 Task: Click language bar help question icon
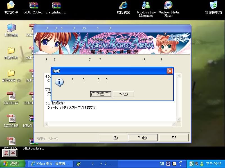[174, 164]
